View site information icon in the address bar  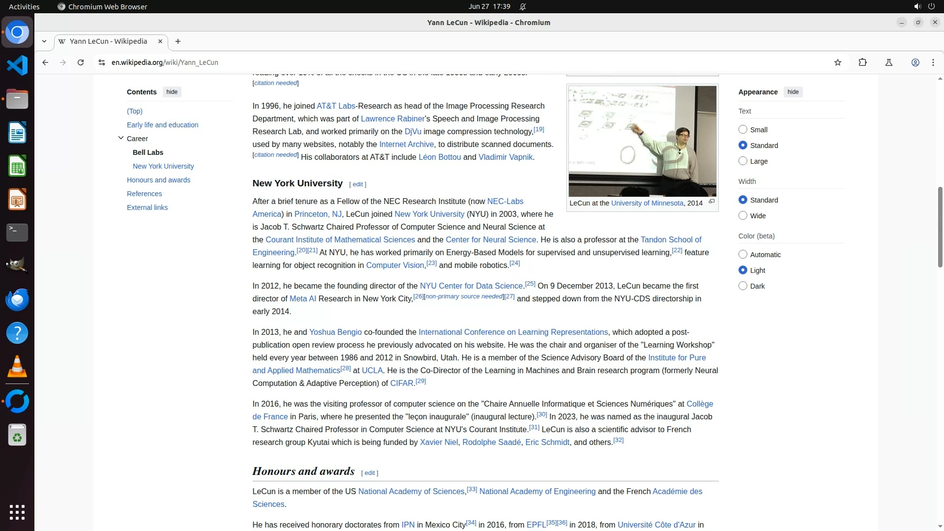point(101,62)
